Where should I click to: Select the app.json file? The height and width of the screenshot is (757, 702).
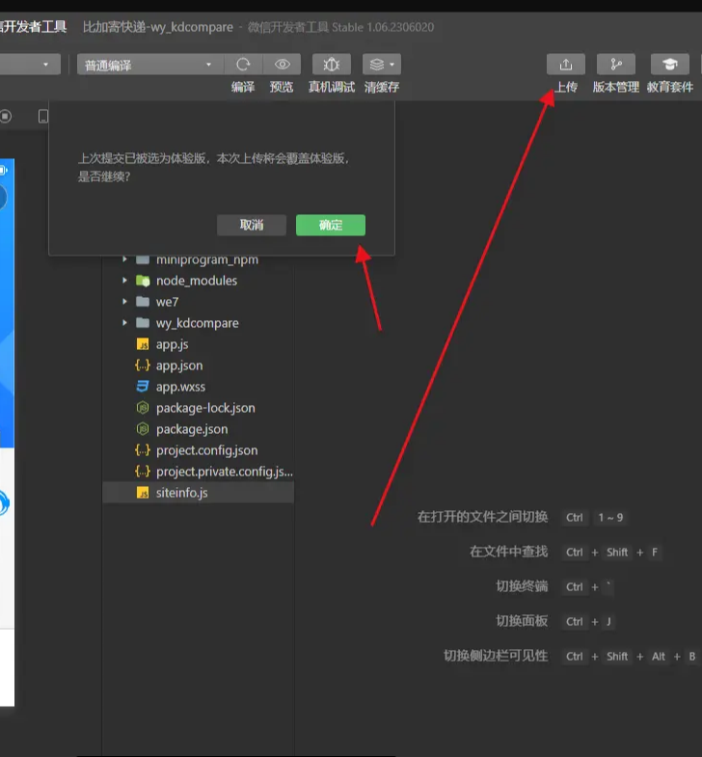coord(199,365)
